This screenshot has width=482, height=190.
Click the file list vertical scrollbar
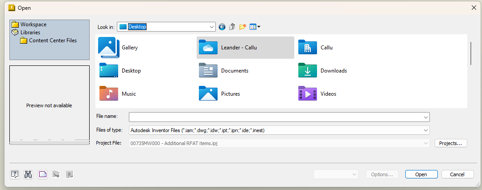tap(471, 53)
